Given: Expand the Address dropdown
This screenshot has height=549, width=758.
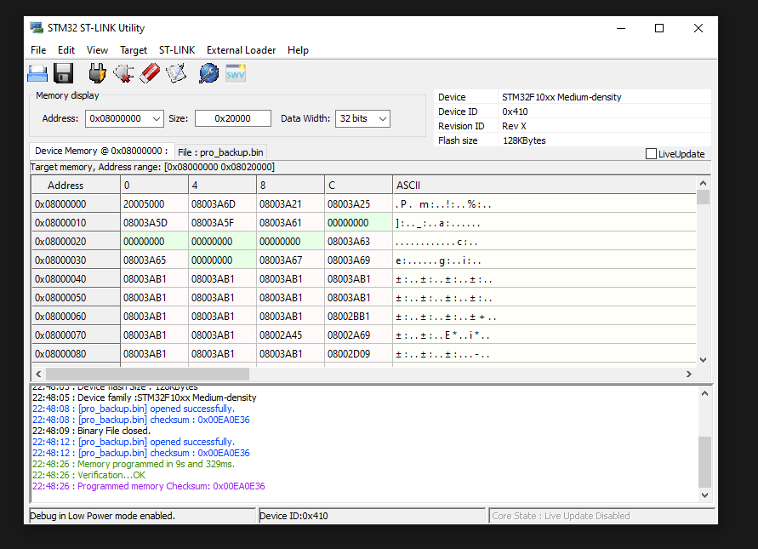Looking at the screenshot, I should 155,119.
